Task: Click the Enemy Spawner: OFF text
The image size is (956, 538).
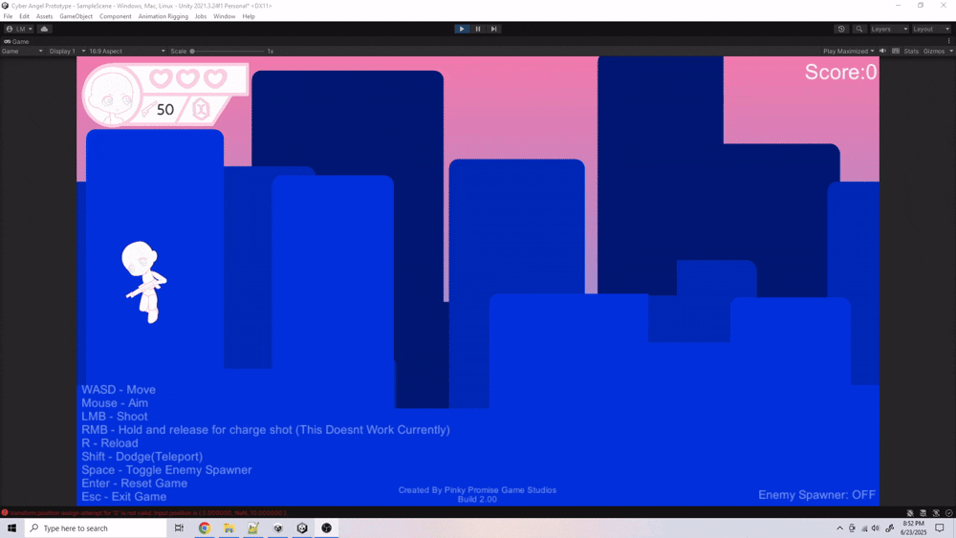Action: coord(816,495)
